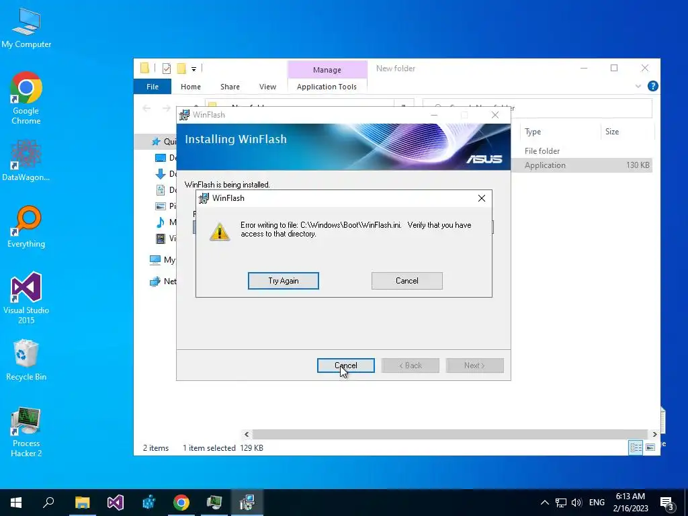The image size is (688, 516).
Task: Select Downloads arrow icon in navigation pane
Action: tap(161, 174)
